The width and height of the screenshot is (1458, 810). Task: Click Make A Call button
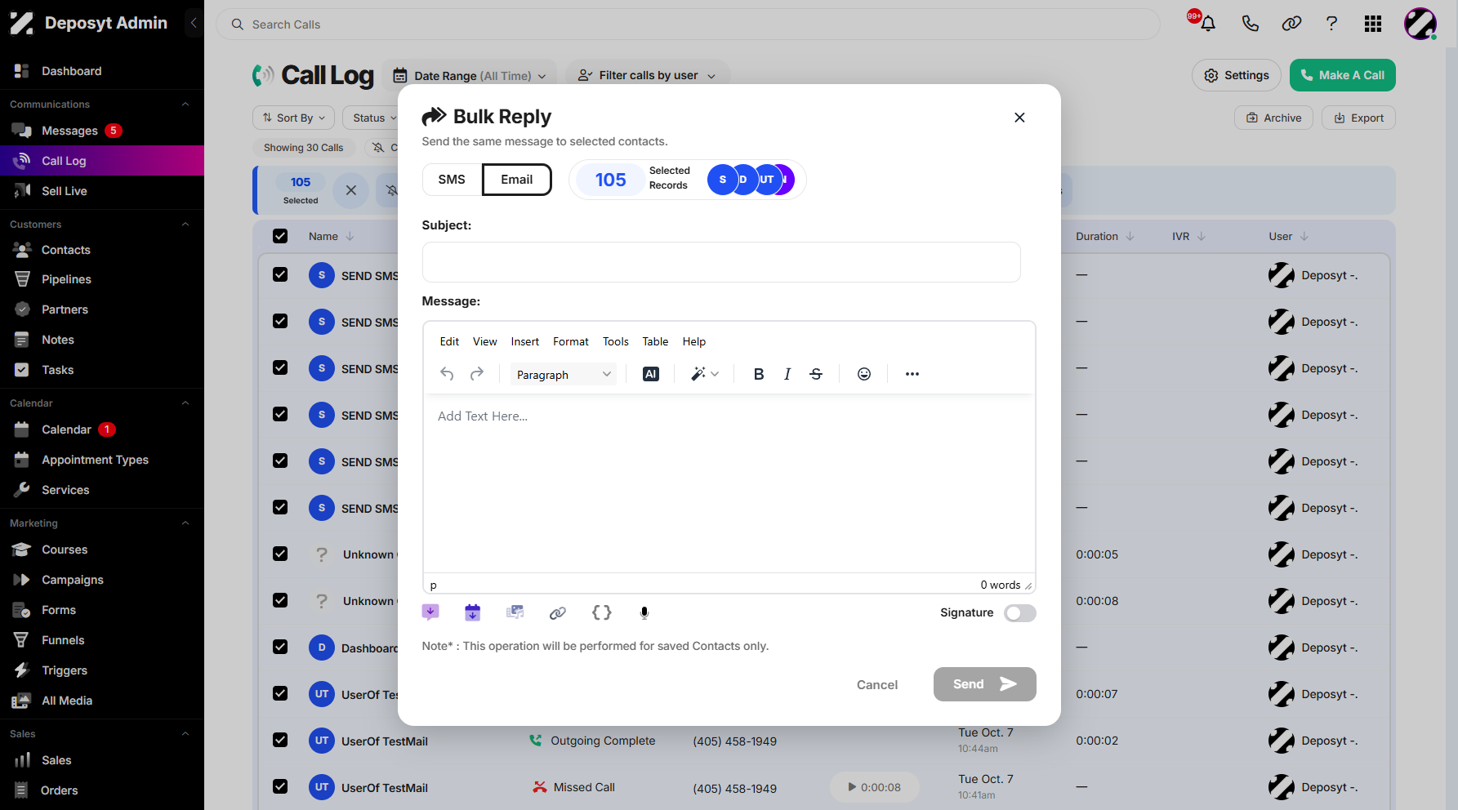pos(1343,75)
